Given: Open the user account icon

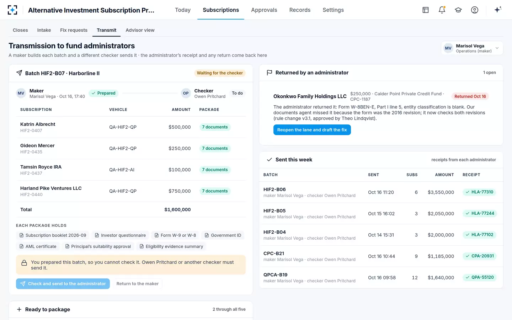Looking at the screenshot, I should (x=475, y=10).
